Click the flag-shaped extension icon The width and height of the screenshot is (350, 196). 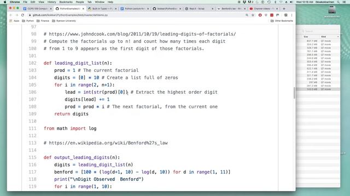pos(277,15)
